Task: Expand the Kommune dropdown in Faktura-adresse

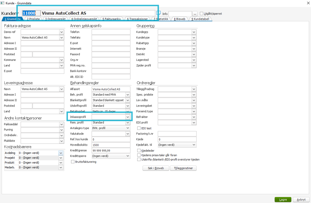Action: [x=62, y=60]
